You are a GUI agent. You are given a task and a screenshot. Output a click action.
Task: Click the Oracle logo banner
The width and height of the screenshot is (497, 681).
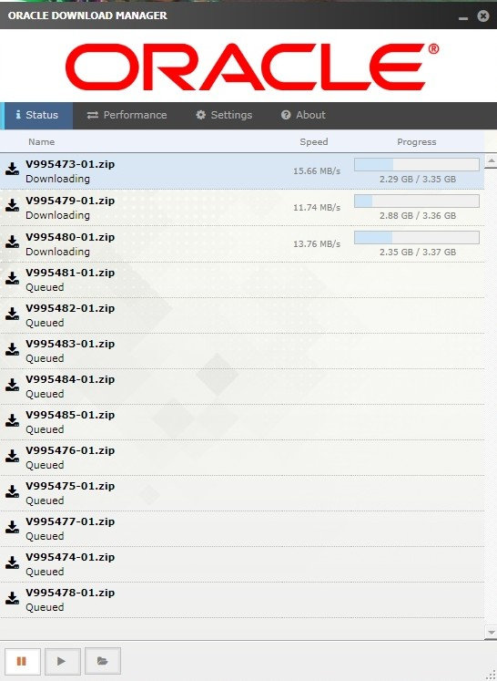coord(252,67)
